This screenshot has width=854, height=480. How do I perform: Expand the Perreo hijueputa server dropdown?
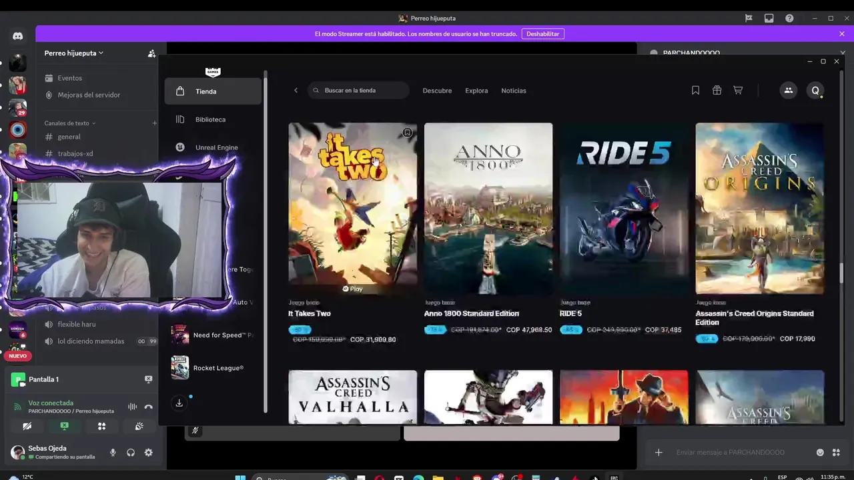pos(74,53)
